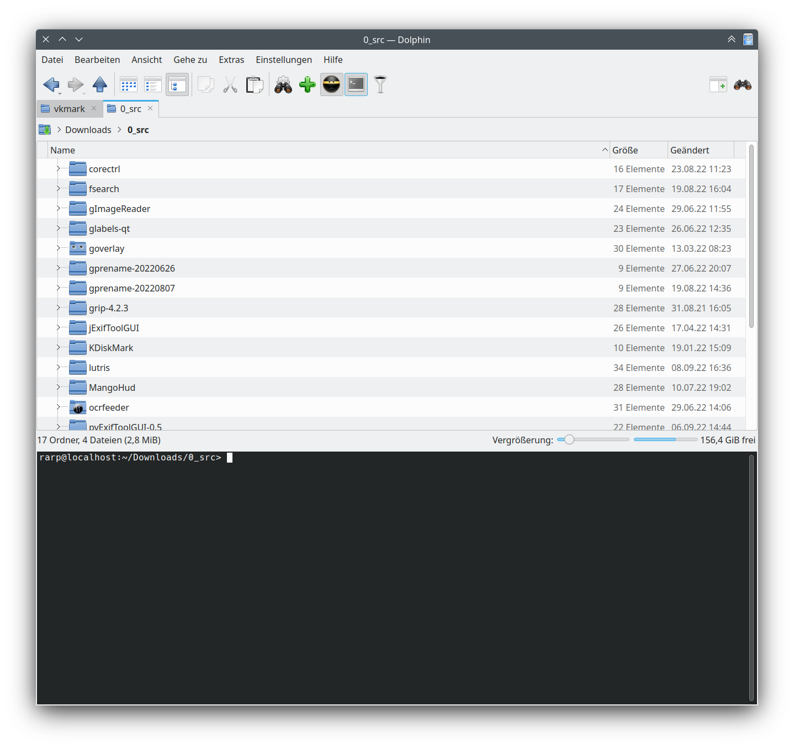The width and height of the screenshot is (794, 748).
Task: Select the jExifToolGUI folder icon
Action: click(78, 327)
